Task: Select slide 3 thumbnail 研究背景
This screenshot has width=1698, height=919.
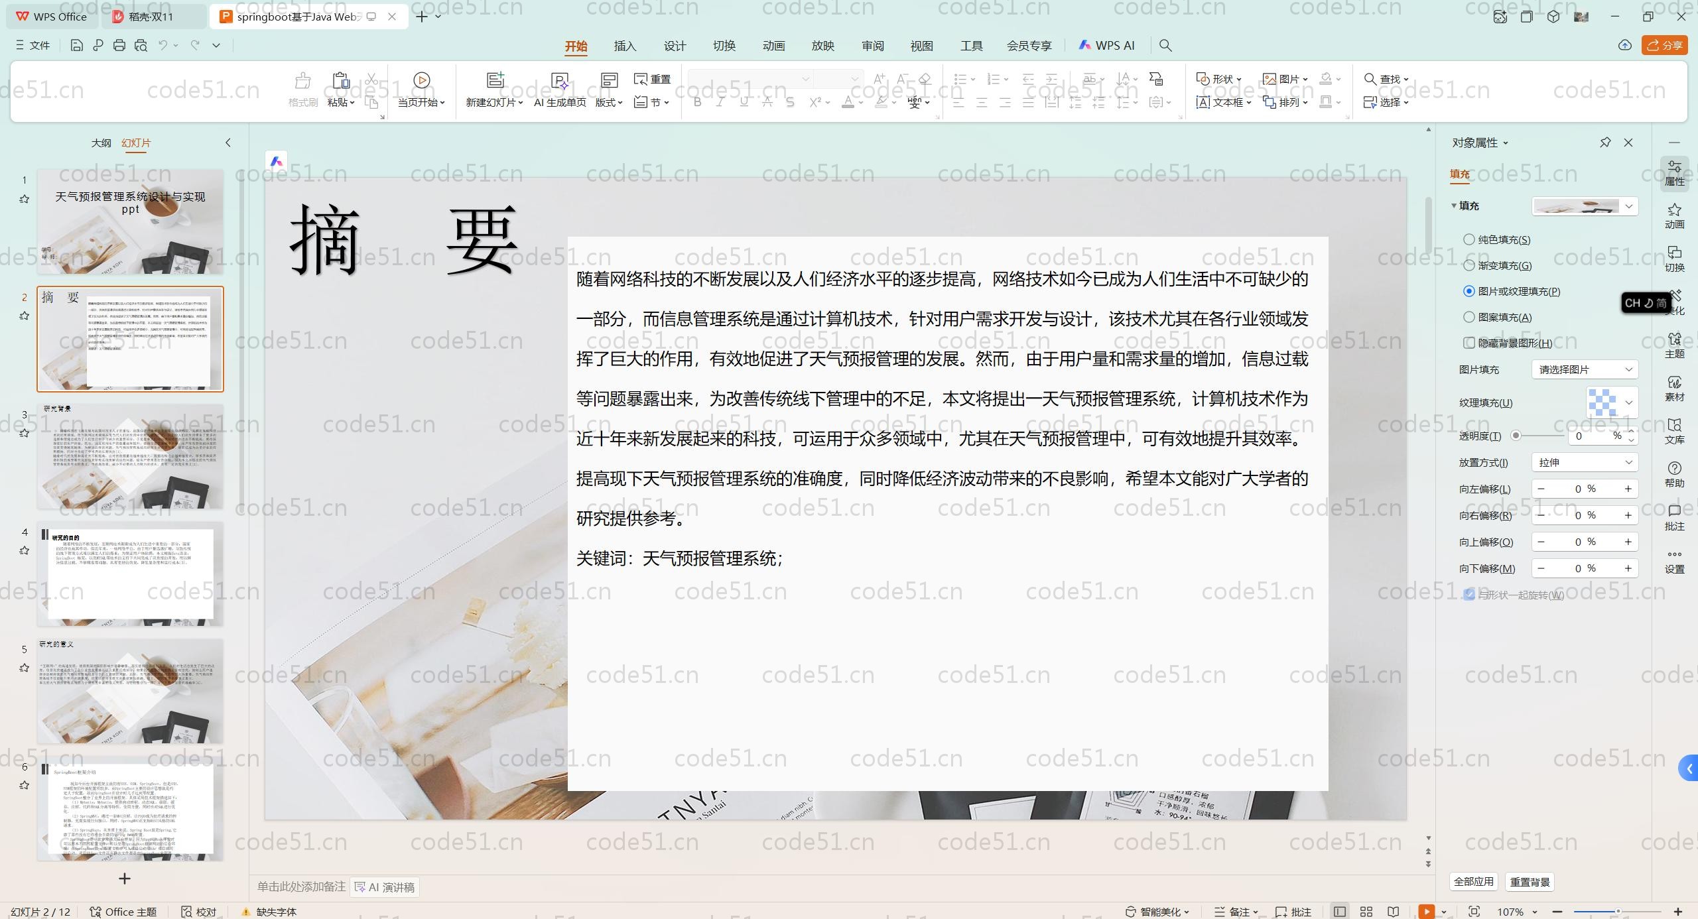Action: pyautogui.click(x=130, y=456)
